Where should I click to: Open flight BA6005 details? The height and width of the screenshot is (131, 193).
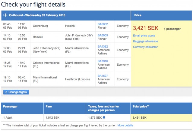103,35
